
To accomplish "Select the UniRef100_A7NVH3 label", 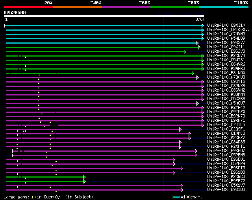I will [226, 34].
